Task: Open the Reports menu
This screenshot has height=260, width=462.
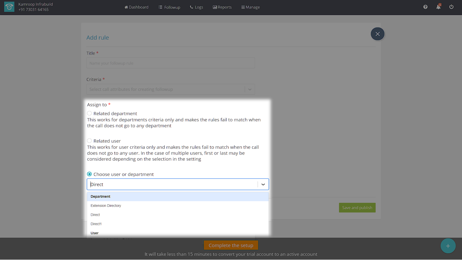Action: [x=222, y=7]
